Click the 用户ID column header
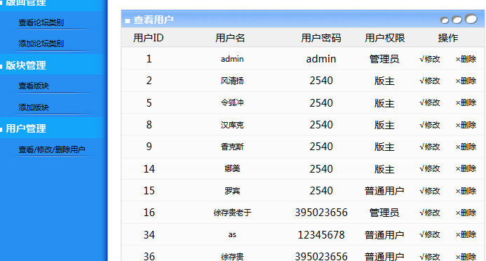The width and height of the screenshot is (486, 261). click(149, 38)
